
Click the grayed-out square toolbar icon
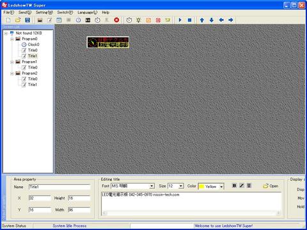68,20
